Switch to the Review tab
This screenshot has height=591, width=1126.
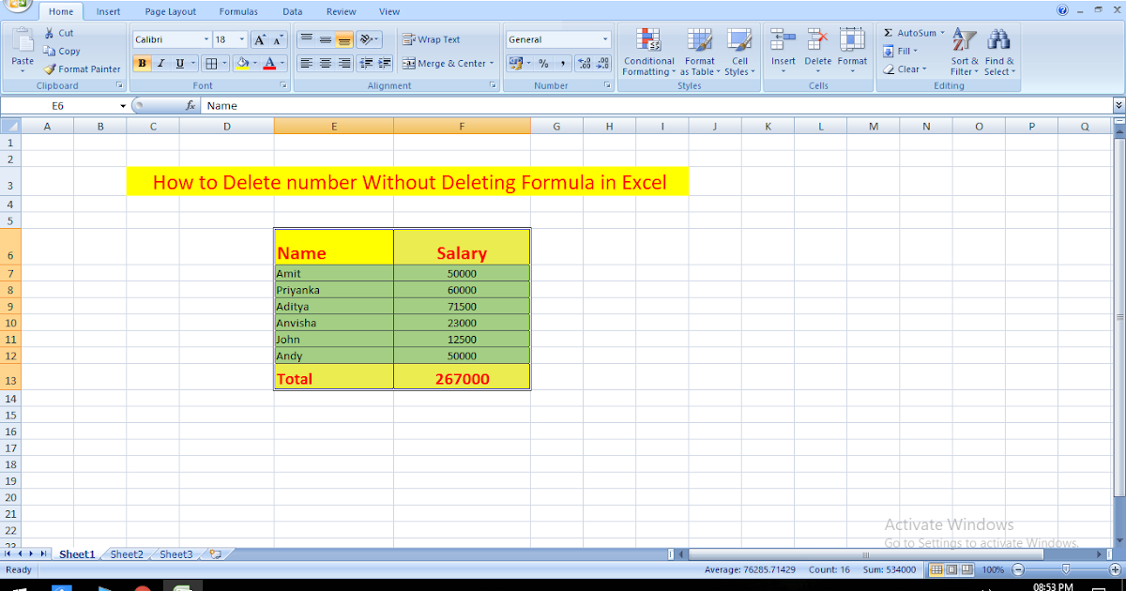(x=342, y=11)
